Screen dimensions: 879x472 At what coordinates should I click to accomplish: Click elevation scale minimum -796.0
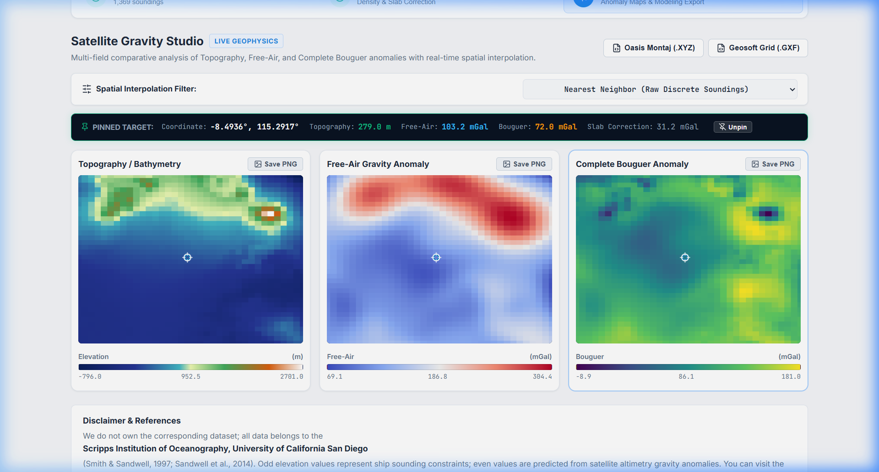click(90, 376)
